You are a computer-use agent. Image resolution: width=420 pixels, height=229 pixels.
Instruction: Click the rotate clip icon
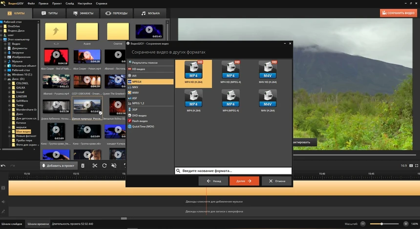(x=105, y=166)
